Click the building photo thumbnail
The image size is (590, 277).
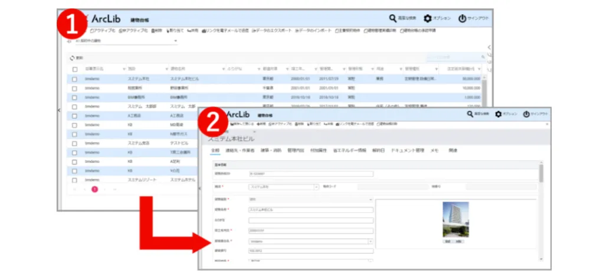click(455, 219)
